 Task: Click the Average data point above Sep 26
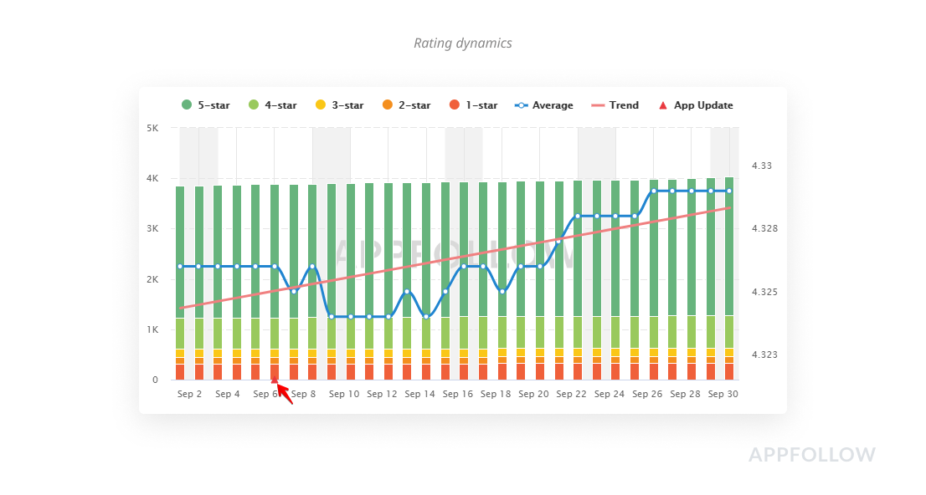pos(654,191)
